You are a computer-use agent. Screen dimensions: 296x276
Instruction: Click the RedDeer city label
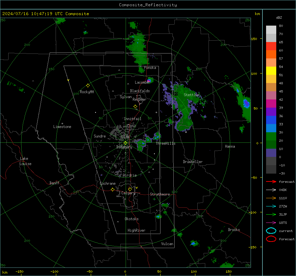pyautogui.click(x=139, y=99)
